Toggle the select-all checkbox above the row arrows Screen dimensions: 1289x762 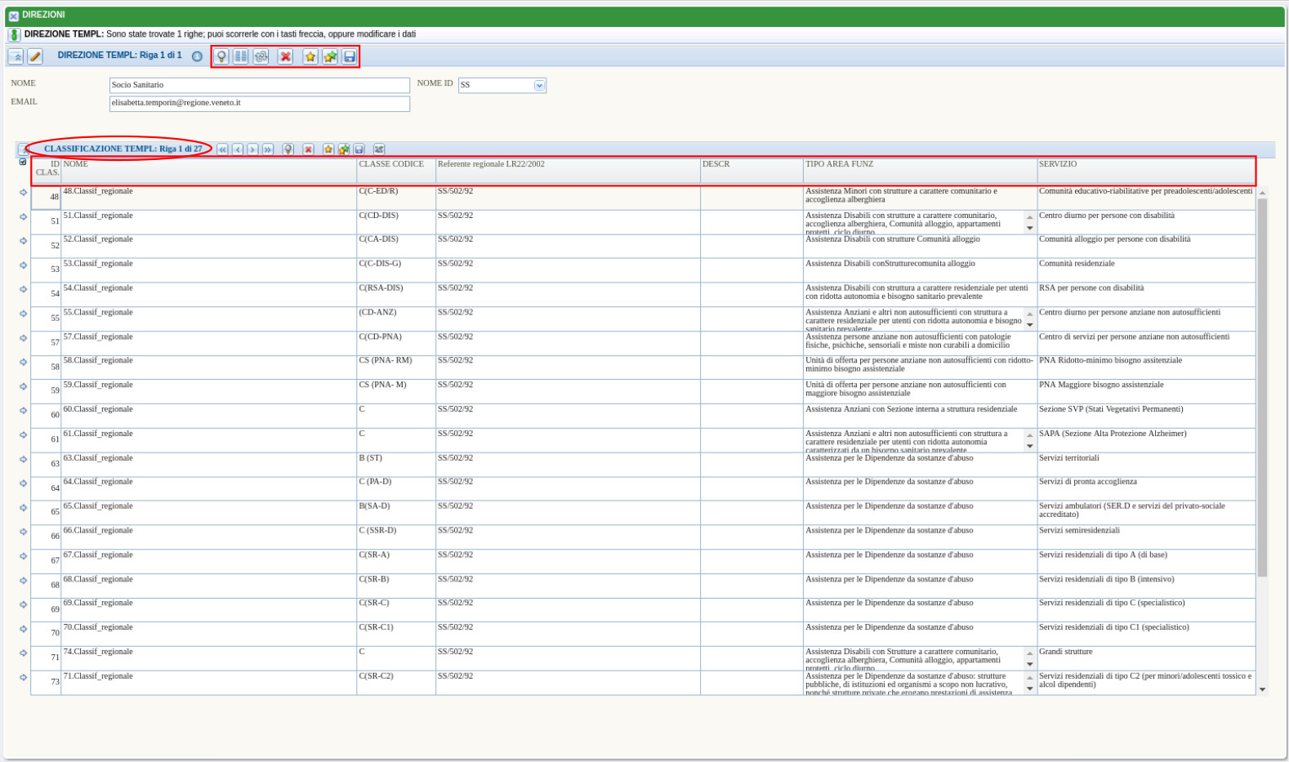[23, 162]
